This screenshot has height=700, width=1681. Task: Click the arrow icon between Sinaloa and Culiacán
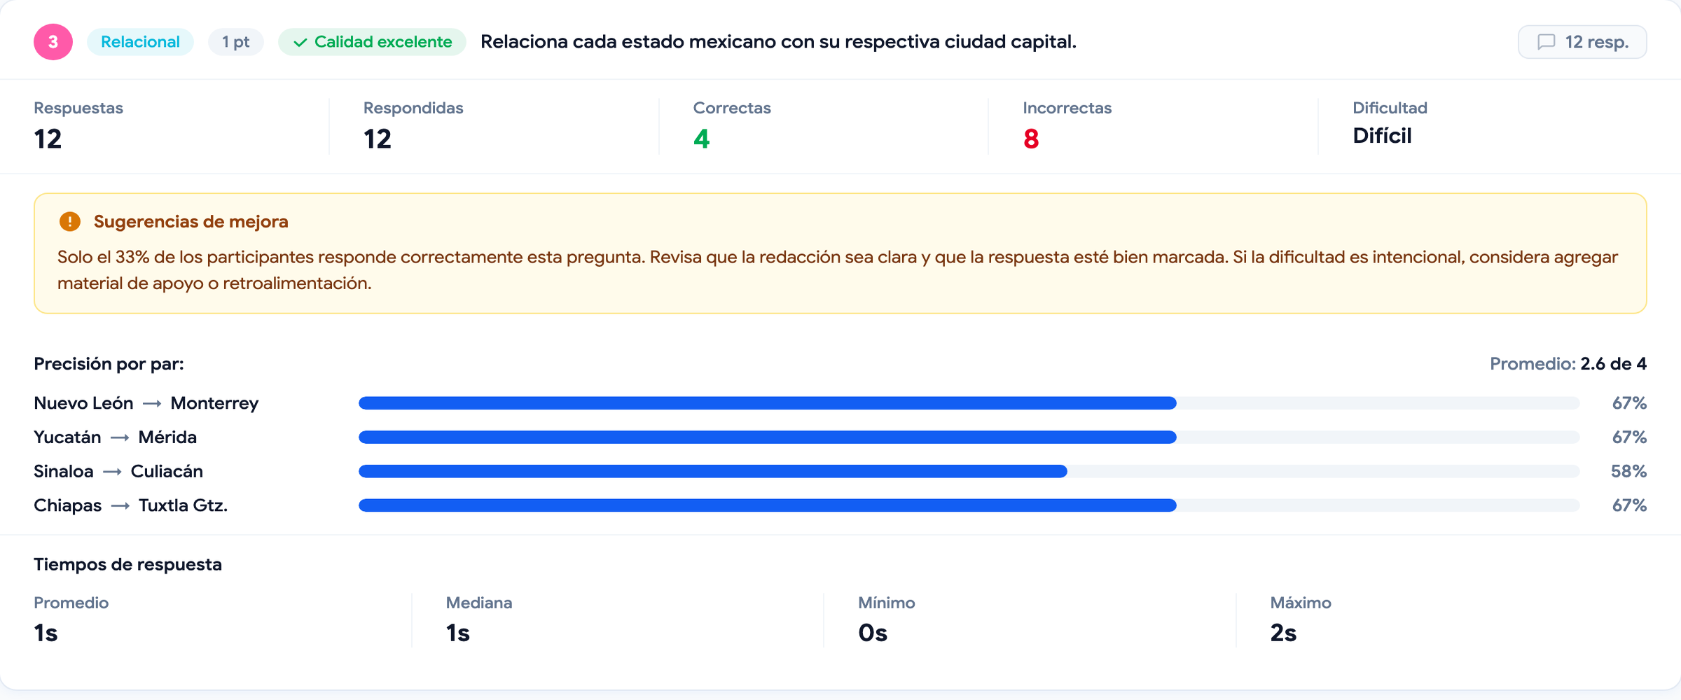112,470
